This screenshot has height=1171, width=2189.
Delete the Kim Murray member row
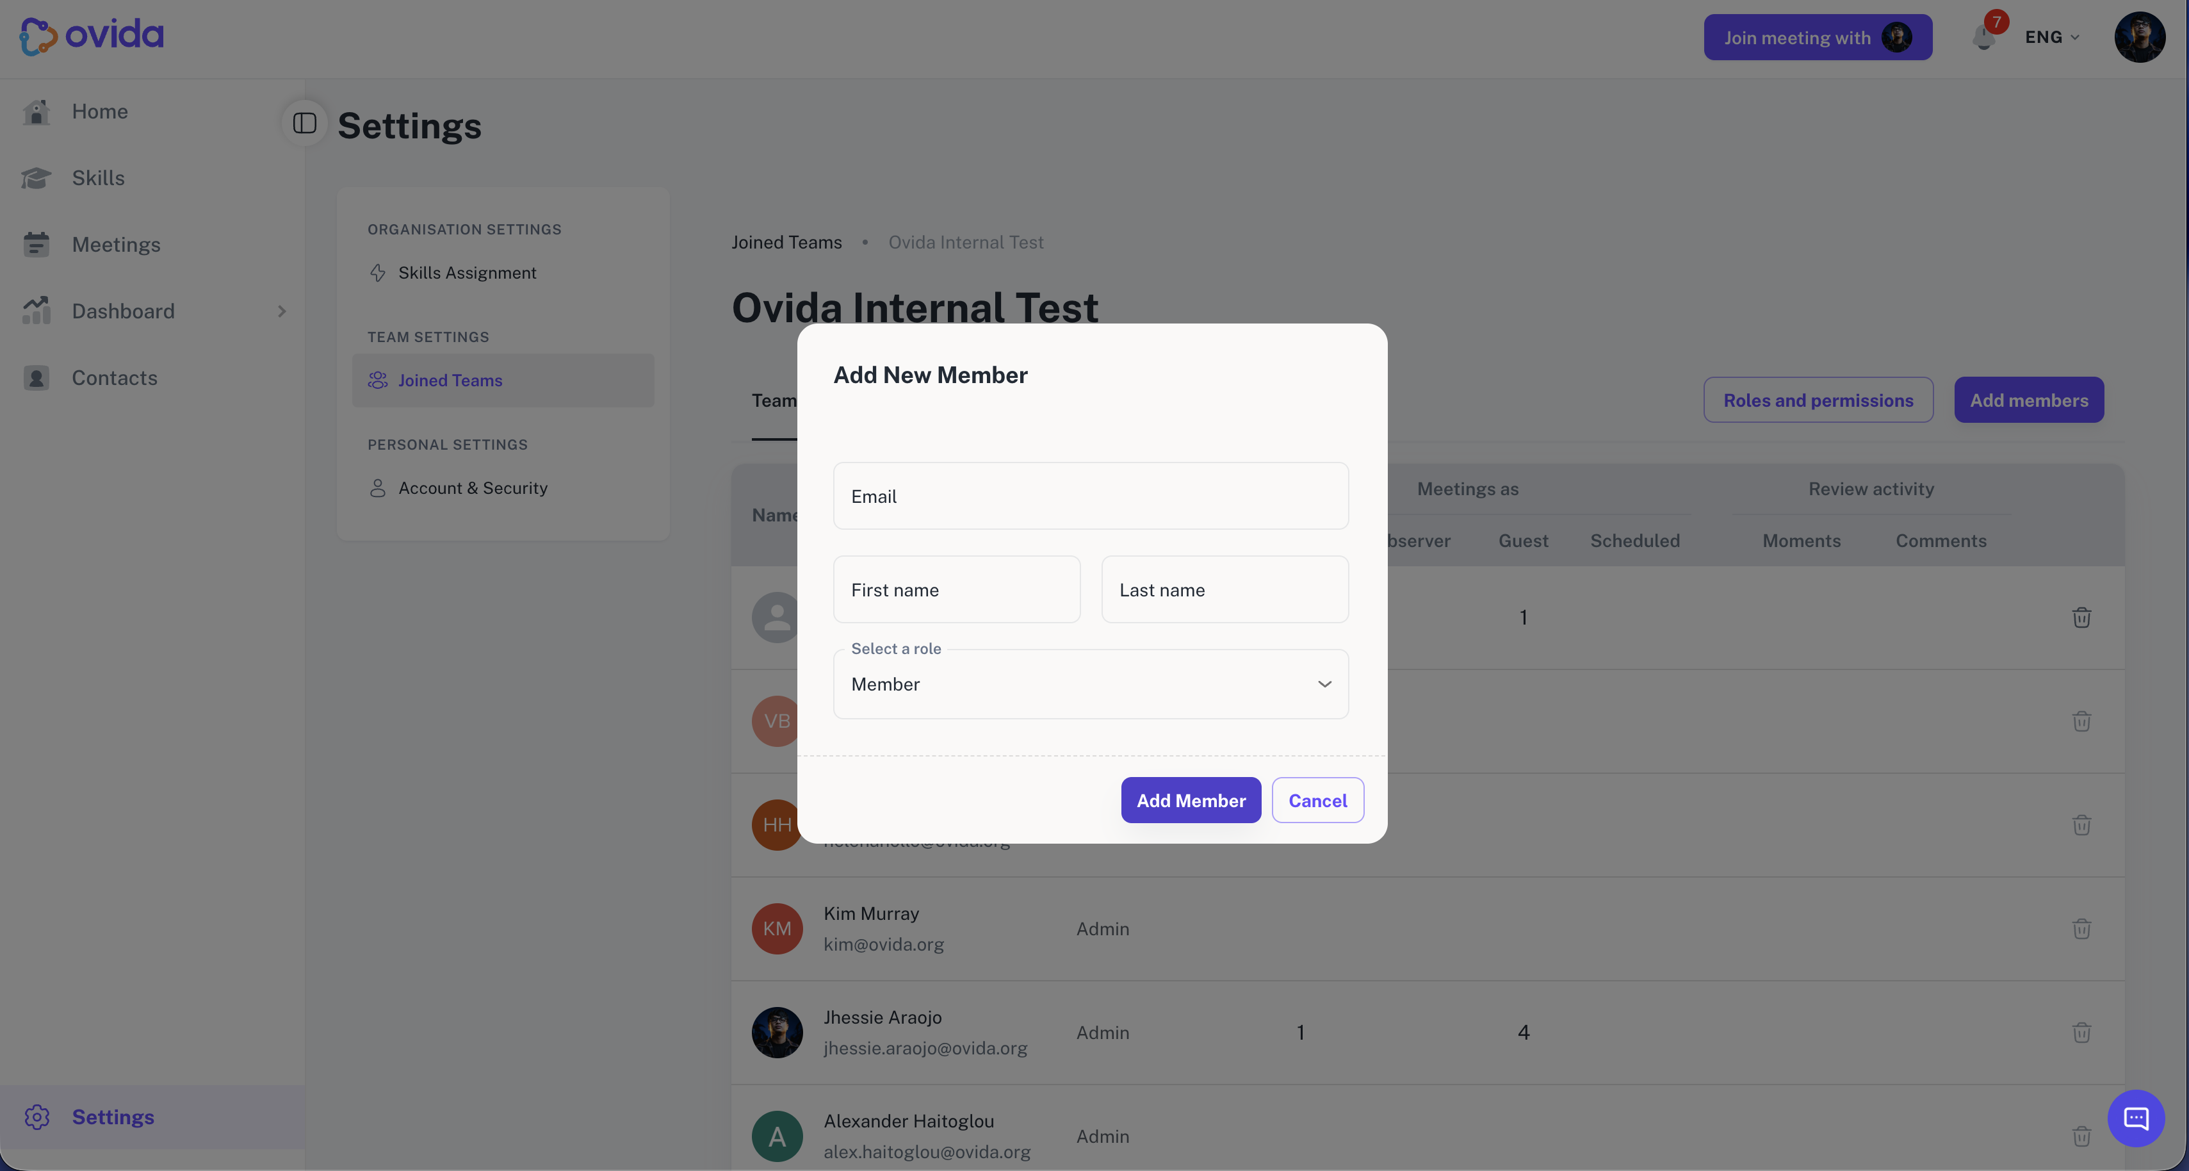[2081, 929]
